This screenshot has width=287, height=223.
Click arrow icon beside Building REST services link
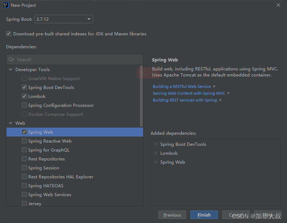click(x=220, y=100)
